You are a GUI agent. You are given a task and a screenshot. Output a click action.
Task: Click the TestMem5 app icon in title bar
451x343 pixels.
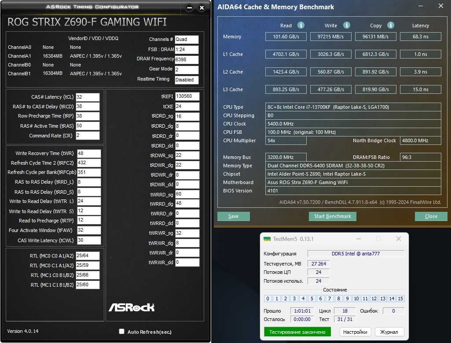tap(267, 239)
